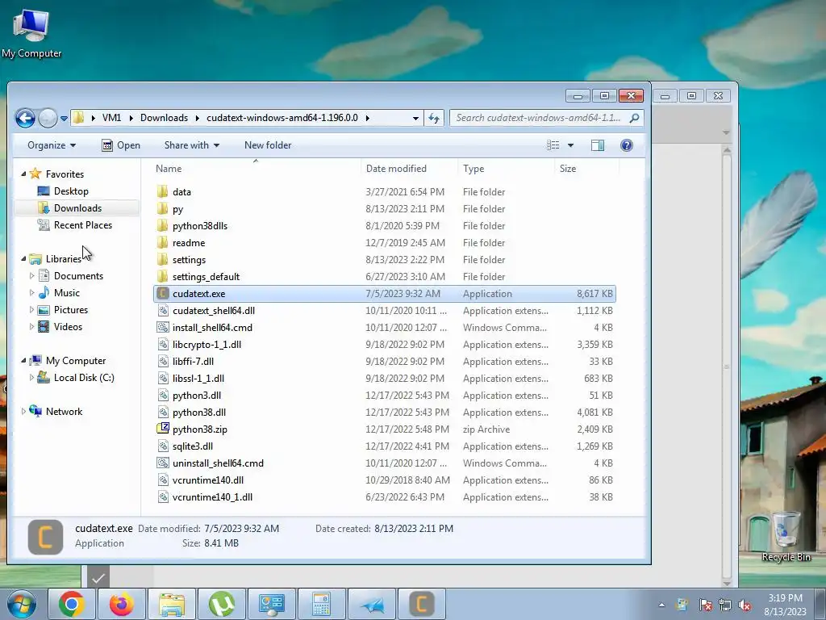Open the view options dropdown arrow

coord(570,145)
